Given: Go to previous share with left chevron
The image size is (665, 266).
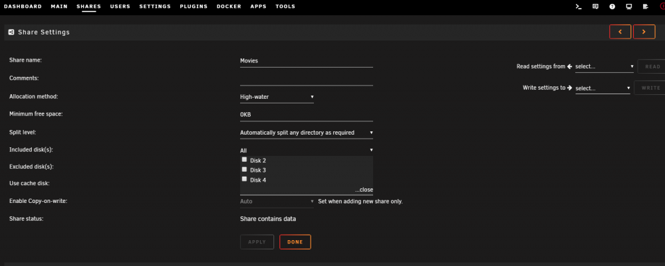Looking at the screenshot, I should click(x=620, y=32).
